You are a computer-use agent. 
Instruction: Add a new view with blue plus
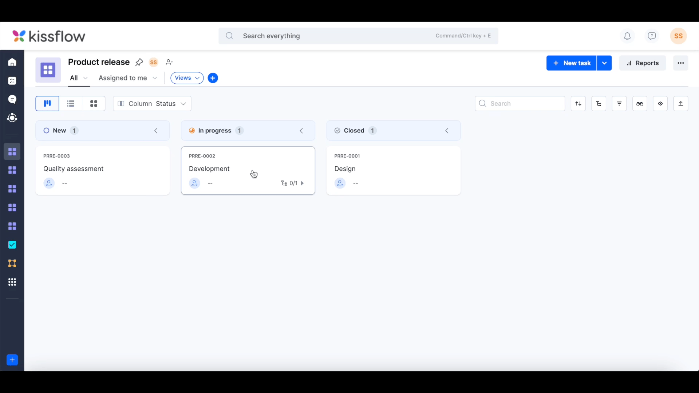coord(213,78)
